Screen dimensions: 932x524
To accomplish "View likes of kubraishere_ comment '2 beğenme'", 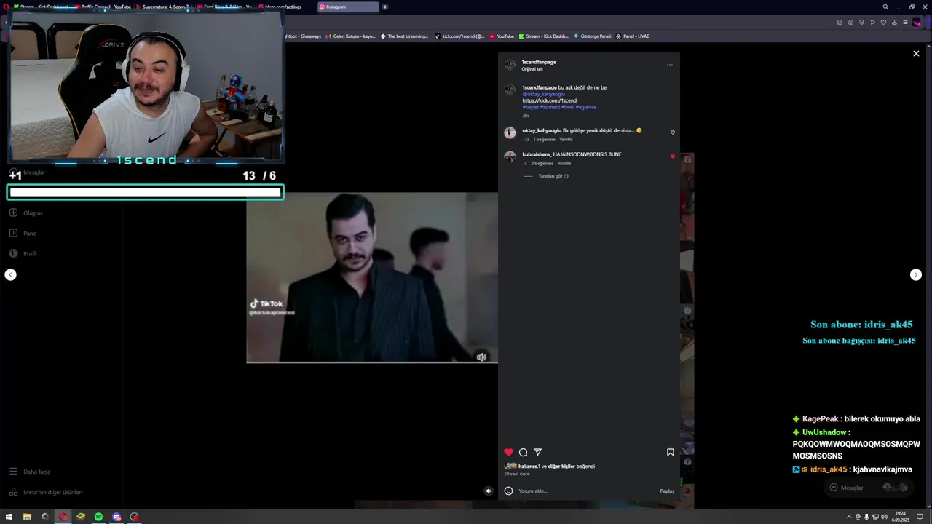I will (542, 163).
